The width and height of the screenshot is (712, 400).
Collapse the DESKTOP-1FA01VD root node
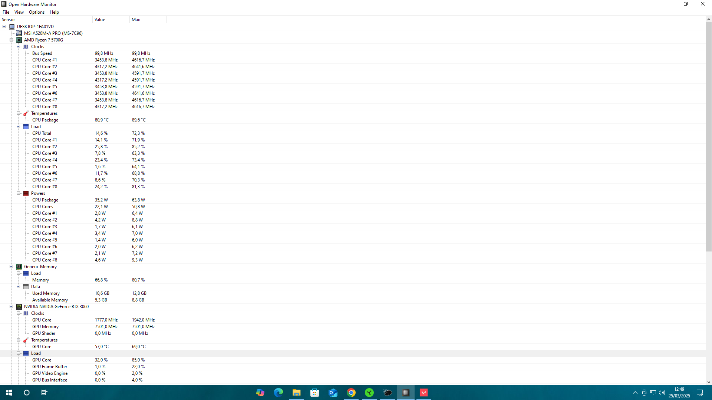(4, 27)
